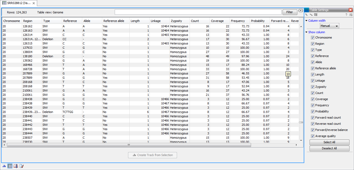Screen dimensions: 354x170
Task: Switch to the track view bar-chart icon
Action: click(x=4, y=166)
